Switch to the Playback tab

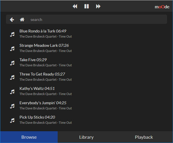(144, 137)
